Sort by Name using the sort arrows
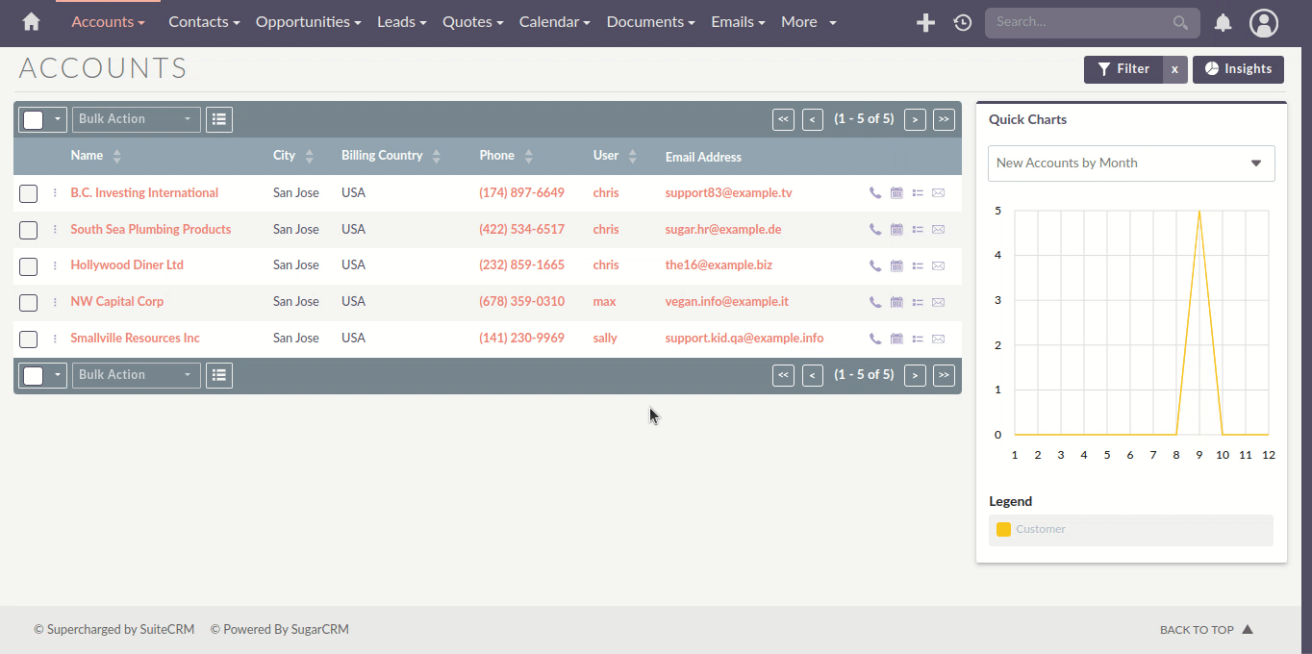 (x=114, y=155)
